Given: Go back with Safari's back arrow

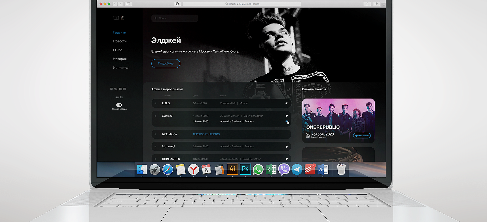Looking at the screenshot, I should 115,4.
